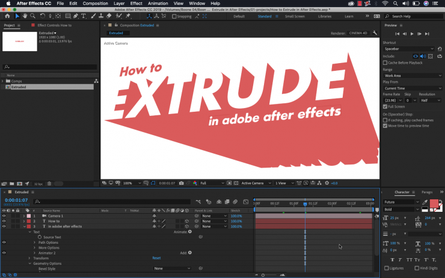Select the Hand tool in toolbar
Screen dimensions: 445x278
[25, 16]
